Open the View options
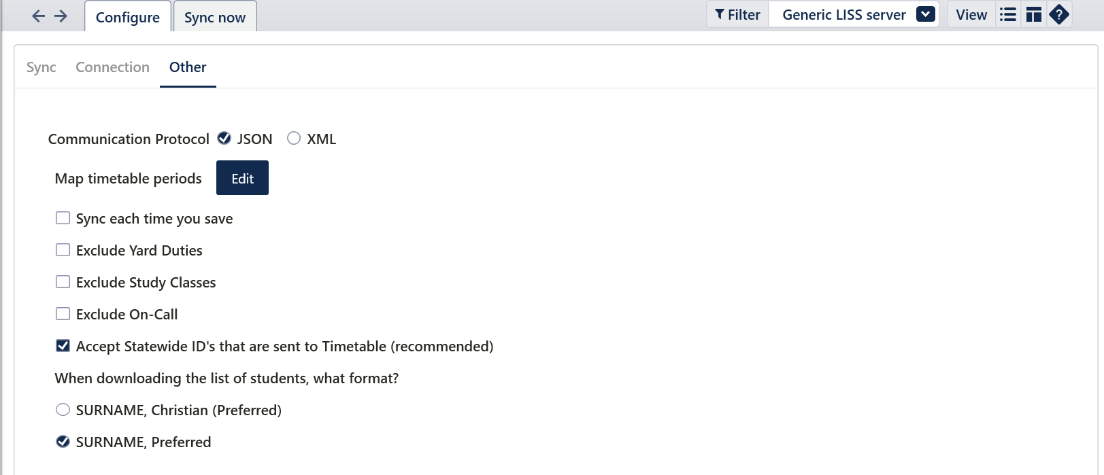 click(971, 14)
